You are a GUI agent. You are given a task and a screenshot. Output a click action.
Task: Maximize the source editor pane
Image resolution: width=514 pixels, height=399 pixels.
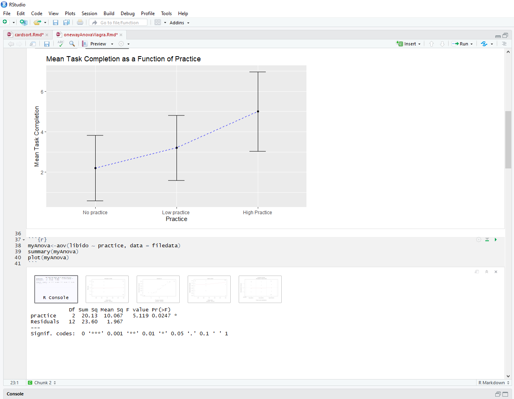[505, 35]
